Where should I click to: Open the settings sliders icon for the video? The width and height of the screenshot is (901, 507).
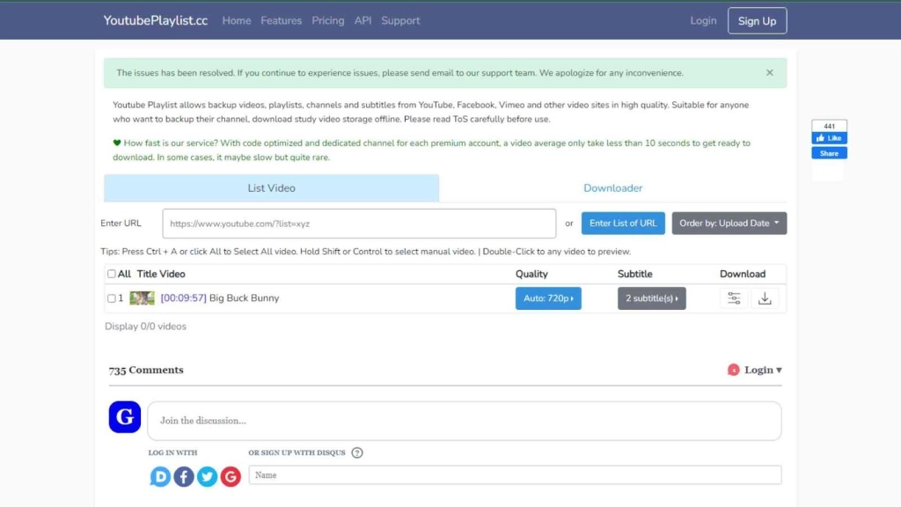pos(734,298)
